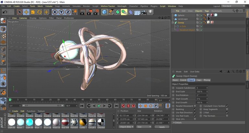Switch to Caps tab in Attributes
The height and width of the screenshot is (133, 249).
[199, 80]
